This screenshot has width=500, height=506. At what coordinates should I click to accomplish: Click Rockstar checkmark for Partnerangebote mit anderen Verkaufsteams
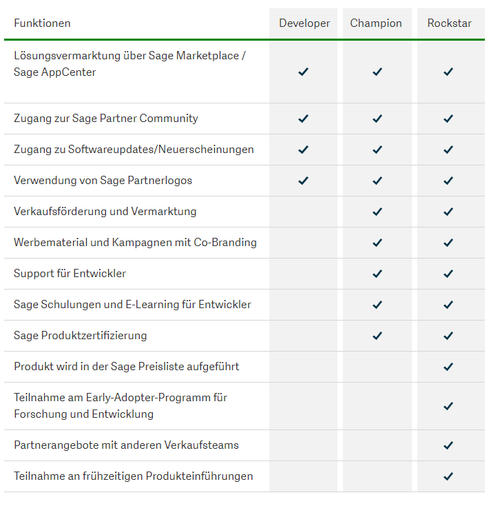(x=448, y=445)
